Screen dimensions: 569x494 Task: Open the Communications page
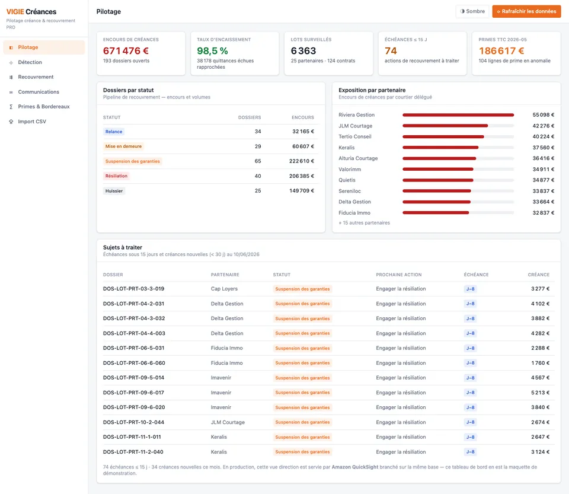[x=44, y=92]
